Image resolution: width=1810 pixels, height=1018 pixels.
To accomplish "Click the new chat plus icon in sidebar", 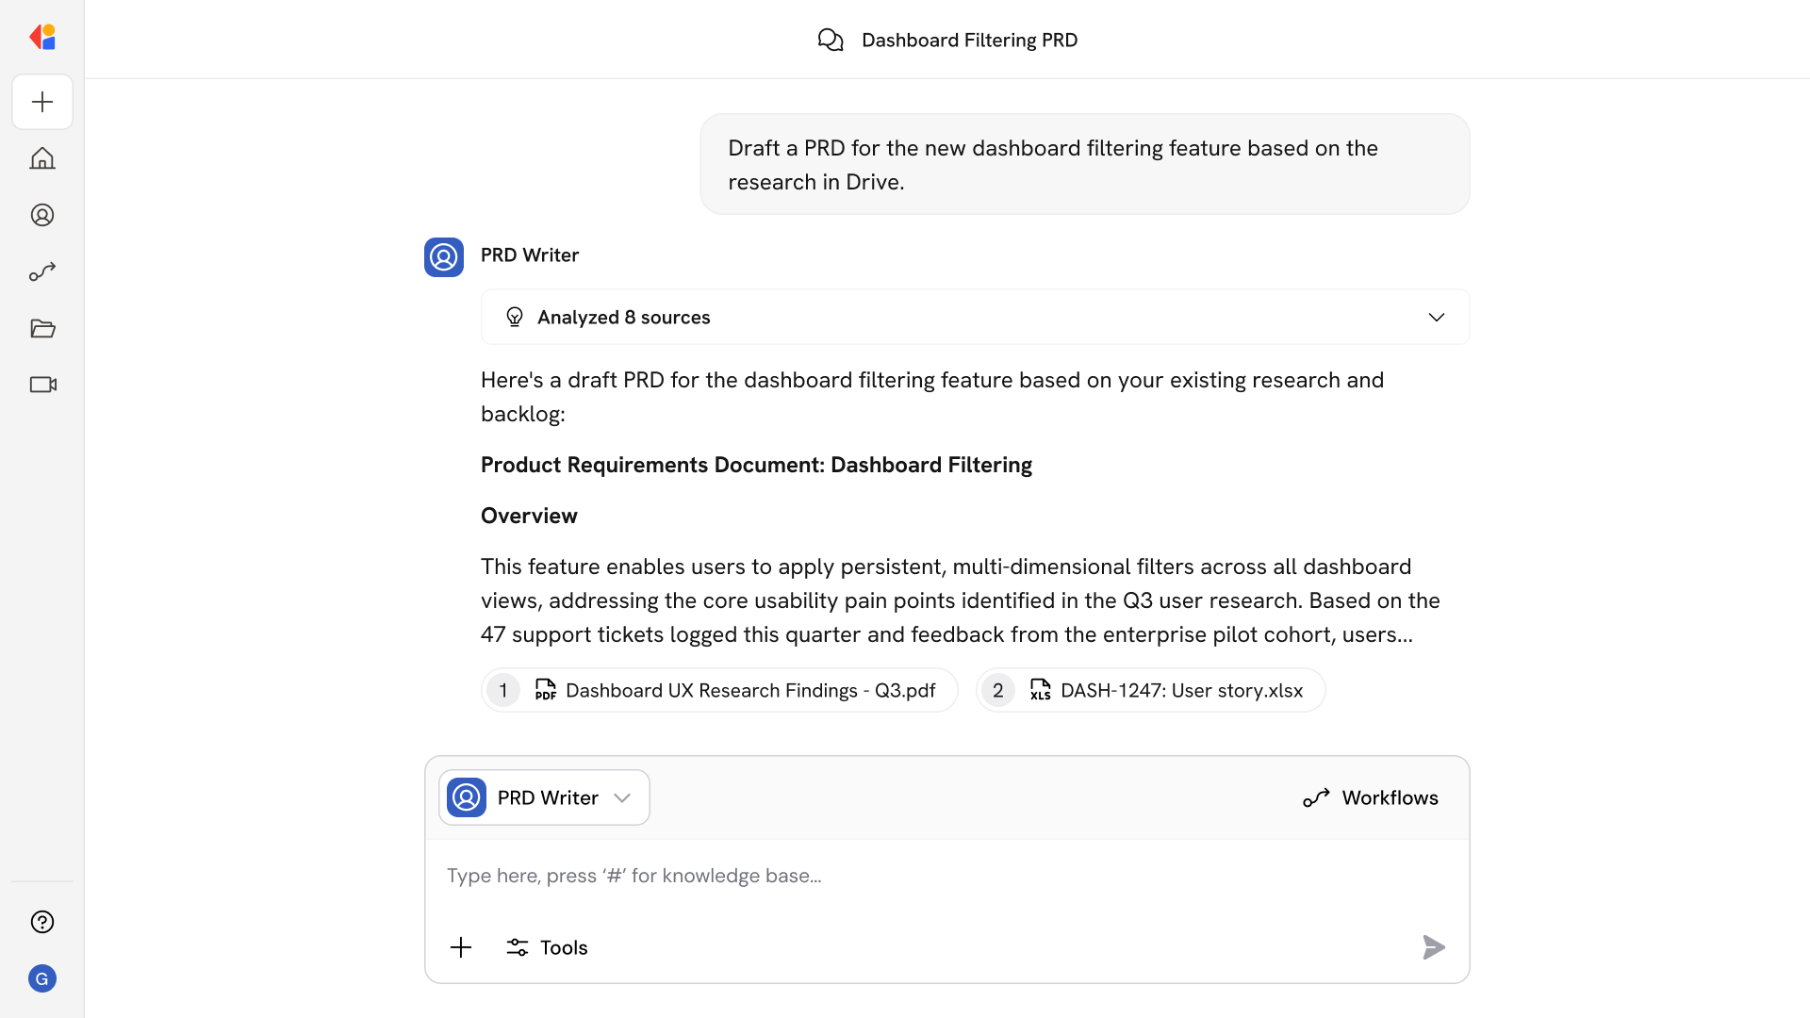I will (x=42, y=102).
